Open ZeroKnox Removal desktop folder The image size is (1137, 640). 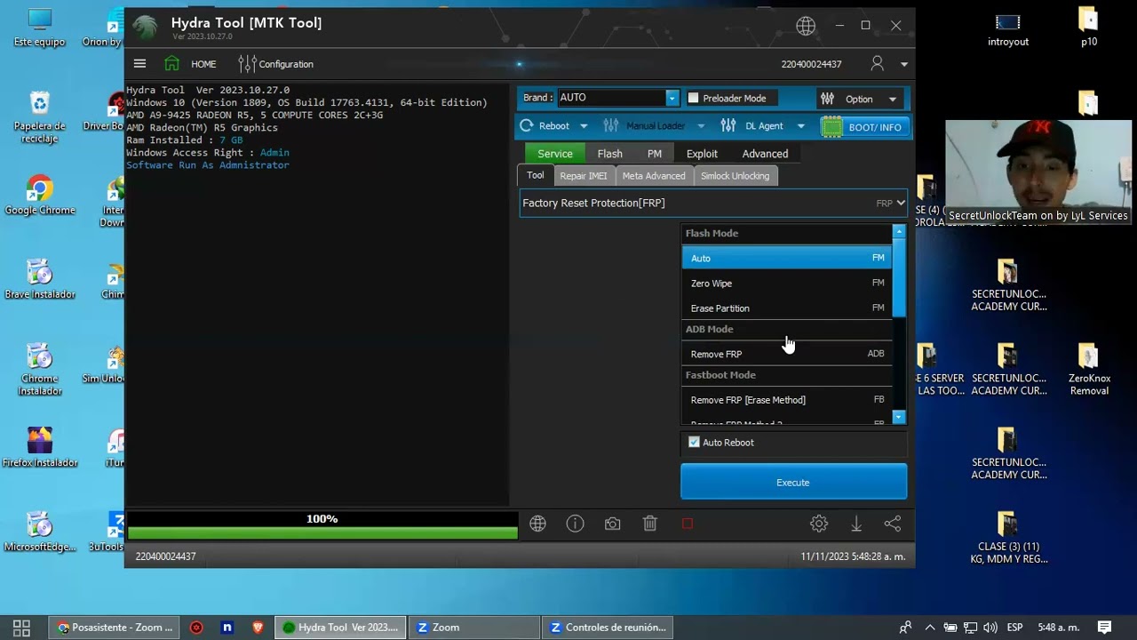point(1089,370)
